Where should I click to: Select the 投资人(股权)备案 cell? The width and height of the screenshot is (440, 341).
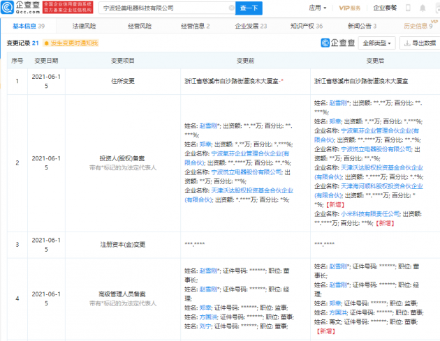click(x=123, y=162)
